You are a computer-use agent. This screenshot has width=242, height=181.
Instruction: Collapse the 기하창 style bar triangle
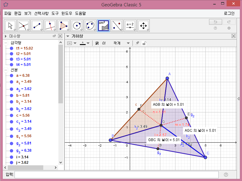(x=67, y=36)
